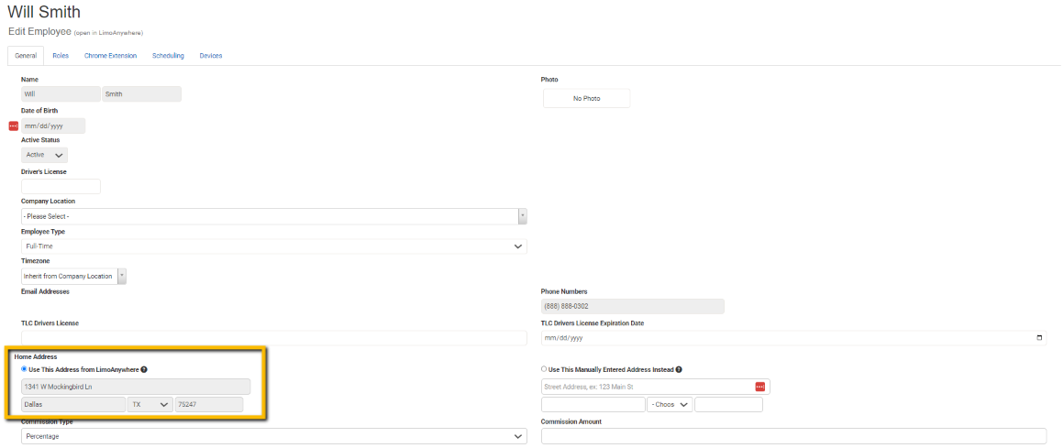Viewport: 1064px width, 448px height.
Task: Go to the Scheduling tab
Action: pyautogui.click(x=168, y=56)
